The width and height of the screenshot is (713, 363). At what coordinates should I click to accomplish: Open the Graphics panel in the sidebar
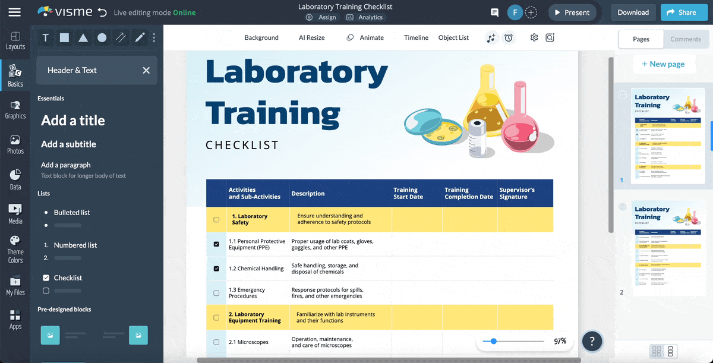click(x=15, y=111)
